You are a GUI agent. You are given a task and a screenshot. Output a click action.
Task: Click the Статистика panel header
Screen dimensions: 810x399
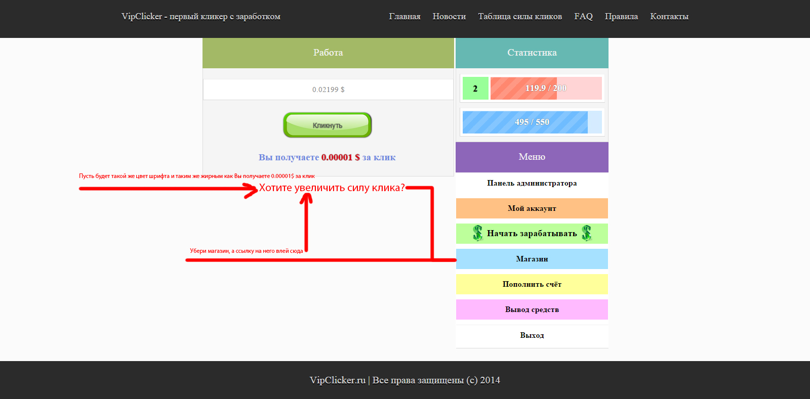click(x=532, y=53)
